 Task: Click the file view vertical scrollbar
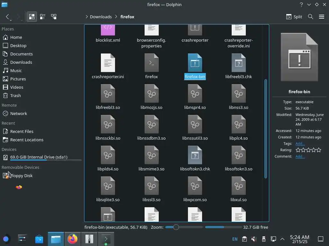tap(266, 129)
